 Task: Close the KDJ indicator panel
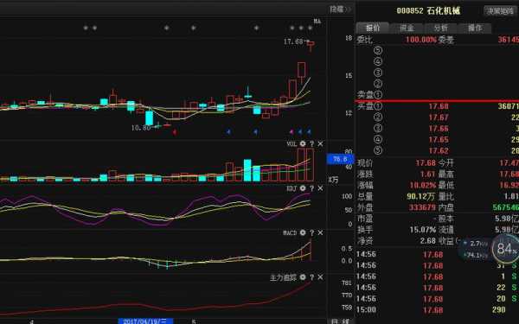[320, 188]
